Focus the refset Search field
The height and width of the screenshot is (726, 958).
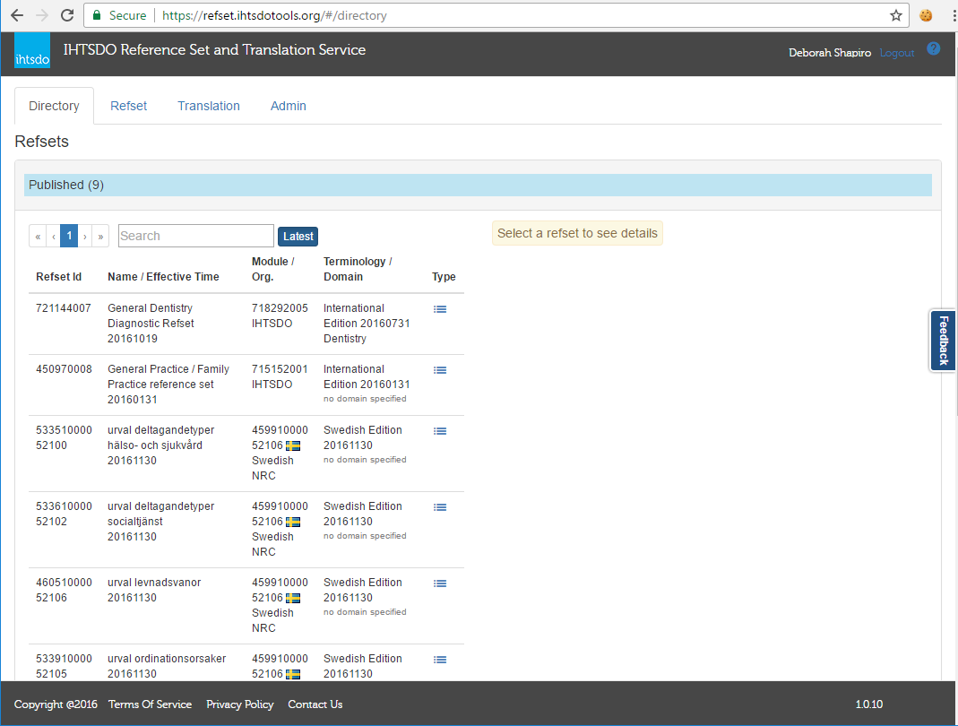195,236
